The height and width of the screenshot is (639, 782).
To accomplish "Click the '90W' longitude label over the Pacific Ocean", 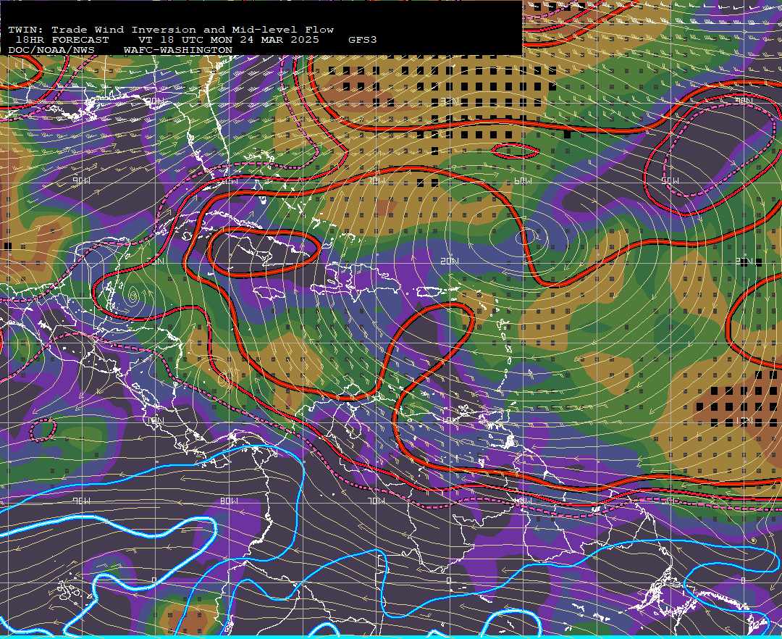I will click(81, 501).
